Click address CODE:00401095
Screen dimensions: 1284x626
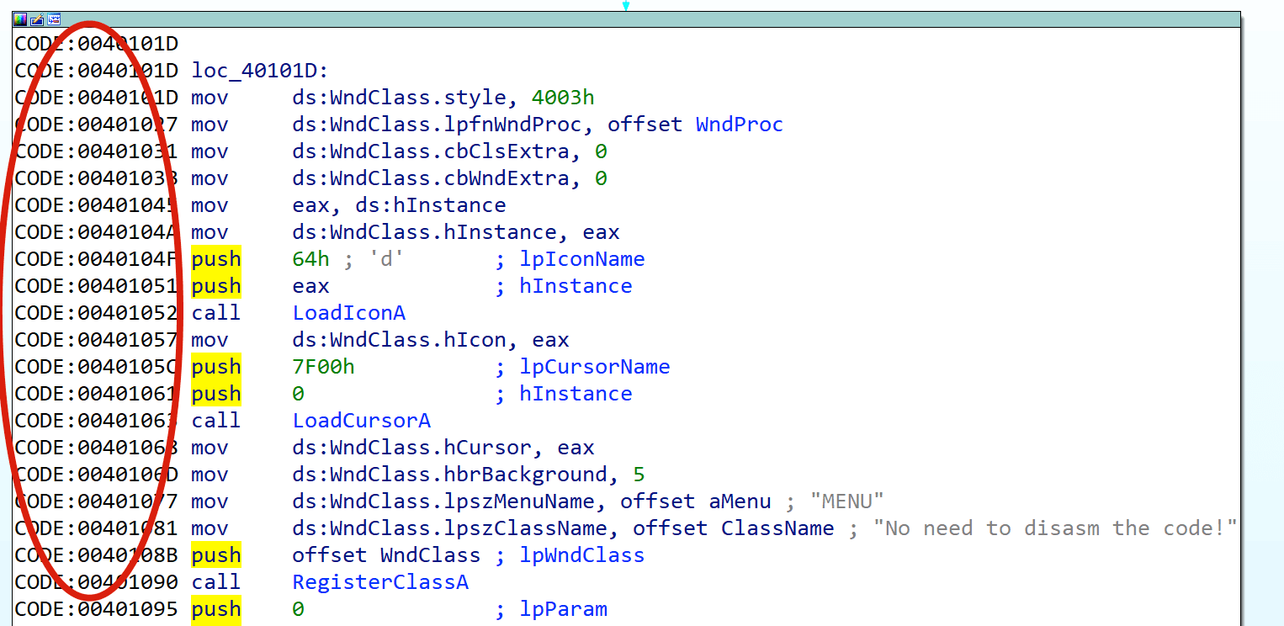(96, 609)
